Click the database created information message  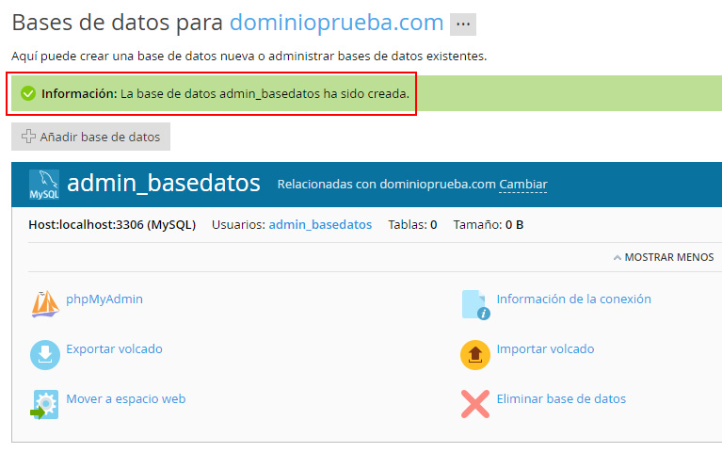click(x=226, y=93)
